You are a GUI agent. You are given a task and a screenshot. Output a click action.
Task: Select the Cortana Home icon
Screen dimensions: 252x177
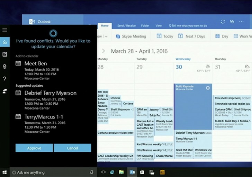coord(5,42)
